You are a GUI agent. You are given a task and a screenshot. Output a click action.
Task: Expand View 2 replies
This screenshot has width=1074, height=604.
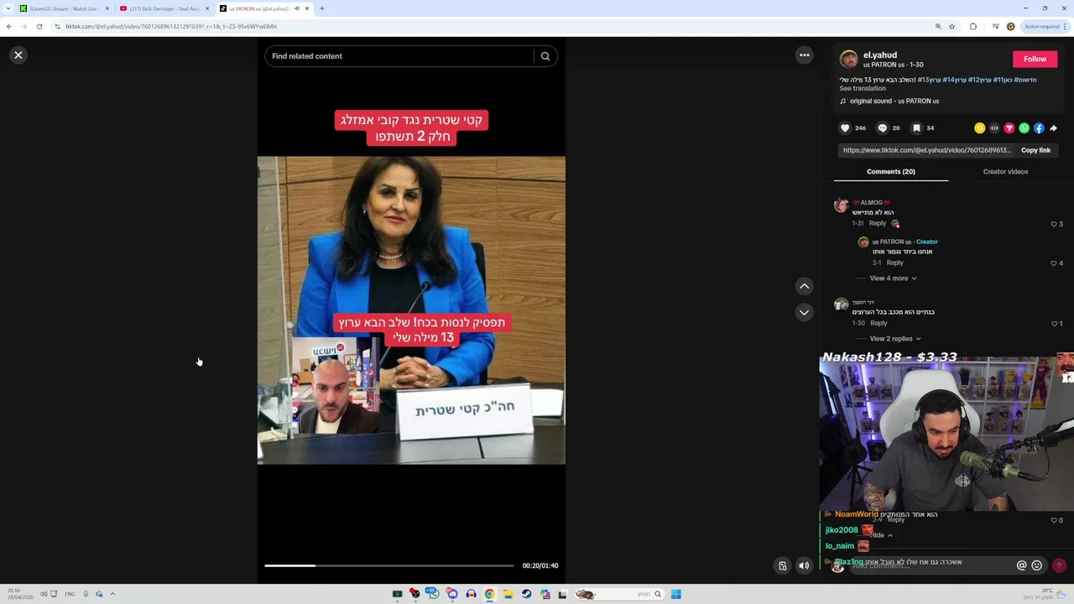(x=894, y=339)
